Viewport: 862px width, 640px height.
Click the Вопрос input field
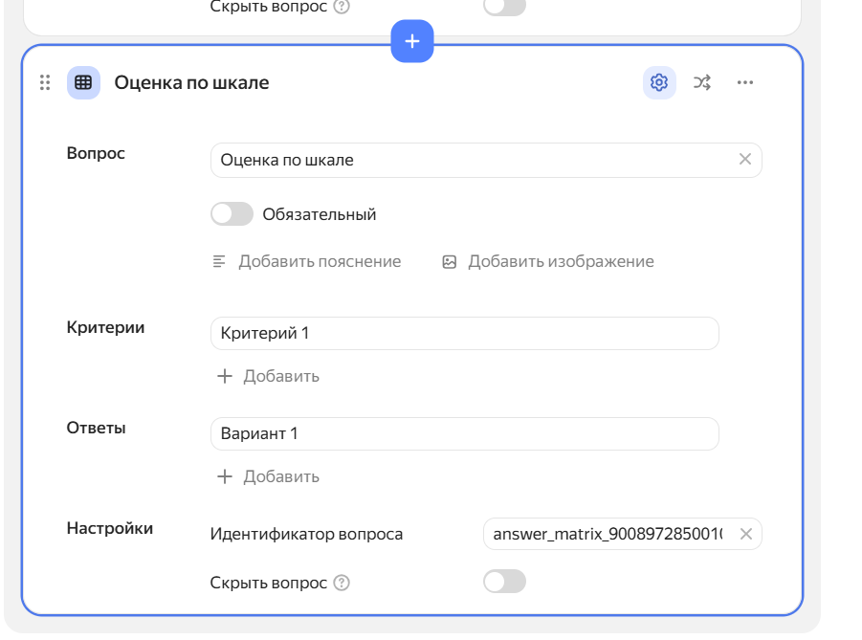pos(474,160)
